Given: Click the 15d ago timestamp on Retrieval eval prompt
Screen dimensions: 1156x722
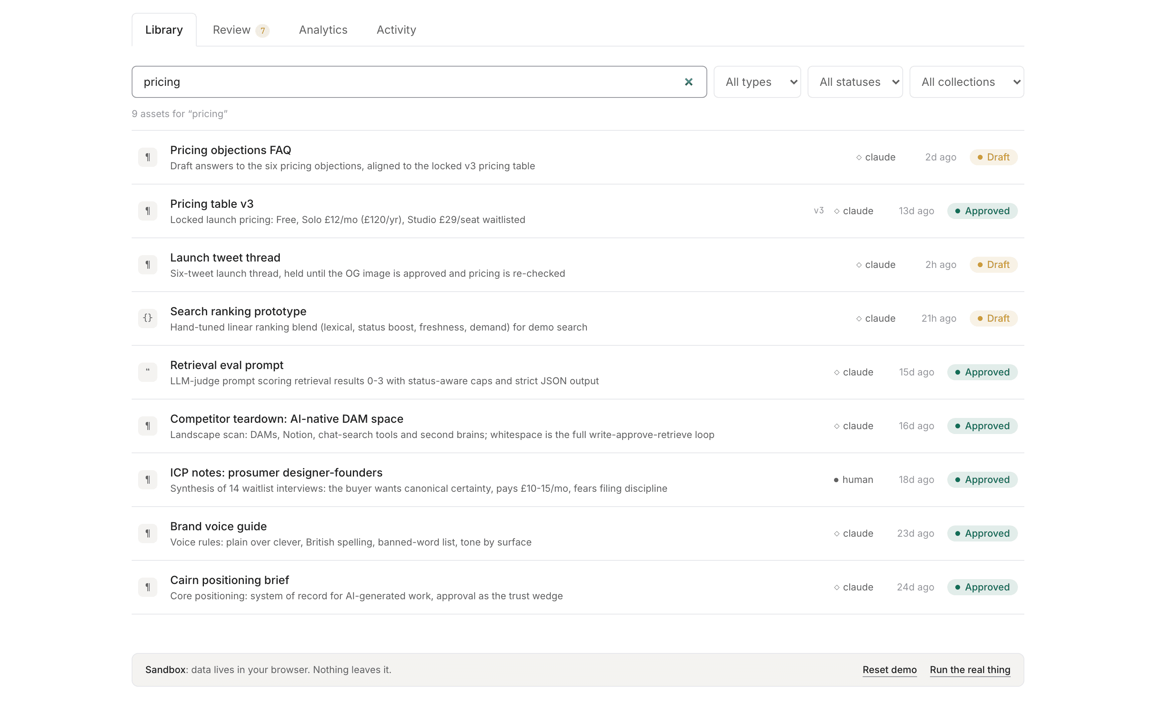Looking at the screenshot, I should [916, 372].
